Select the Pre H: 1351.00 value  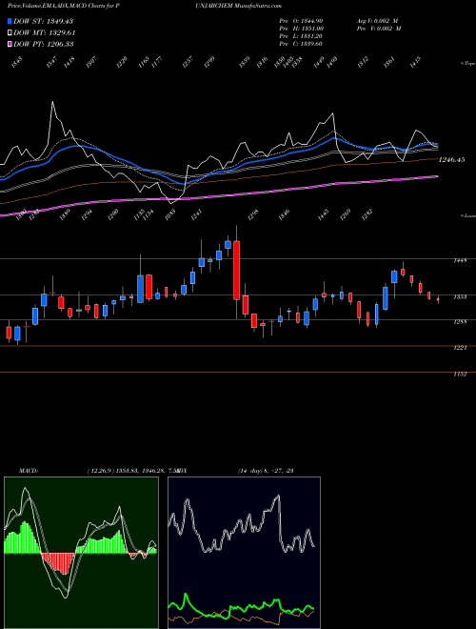(301, 29)
